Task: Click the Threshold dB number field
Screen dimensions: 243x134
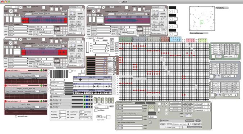Action: 63,118
